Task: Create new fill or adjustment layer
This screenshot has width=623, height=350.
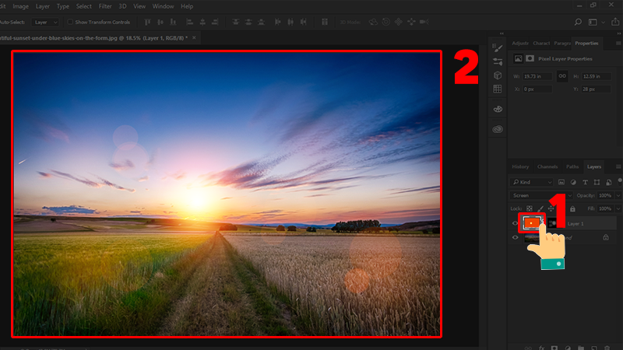Action: 568,348
